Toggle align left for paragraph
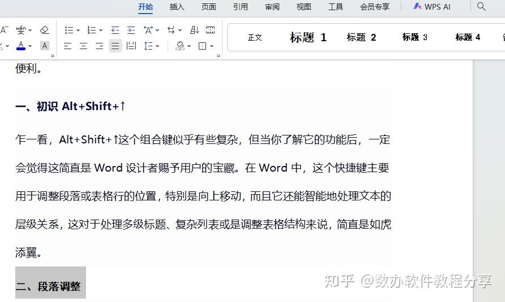This screenshot has height=302, width=505. click(67, 46)
